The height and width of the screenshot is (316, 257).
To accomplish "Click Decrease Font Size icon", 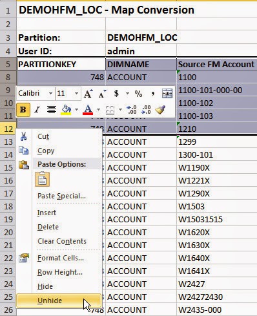I will pyautogui.click(x=102, y=94).
